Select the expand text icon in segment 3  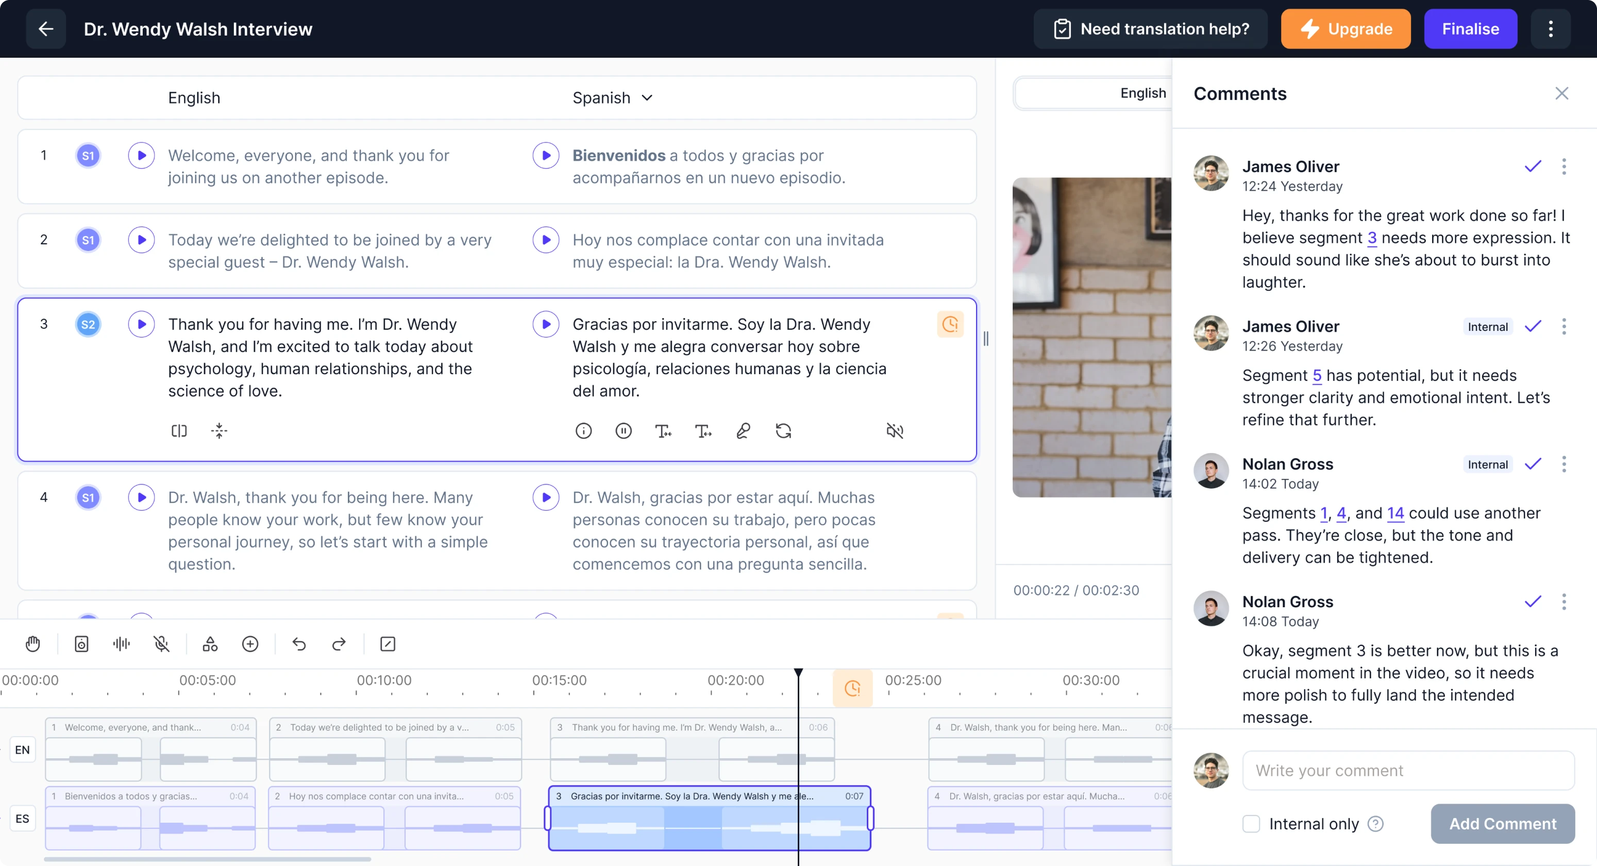pyautogui.click(x=703, y=430)
